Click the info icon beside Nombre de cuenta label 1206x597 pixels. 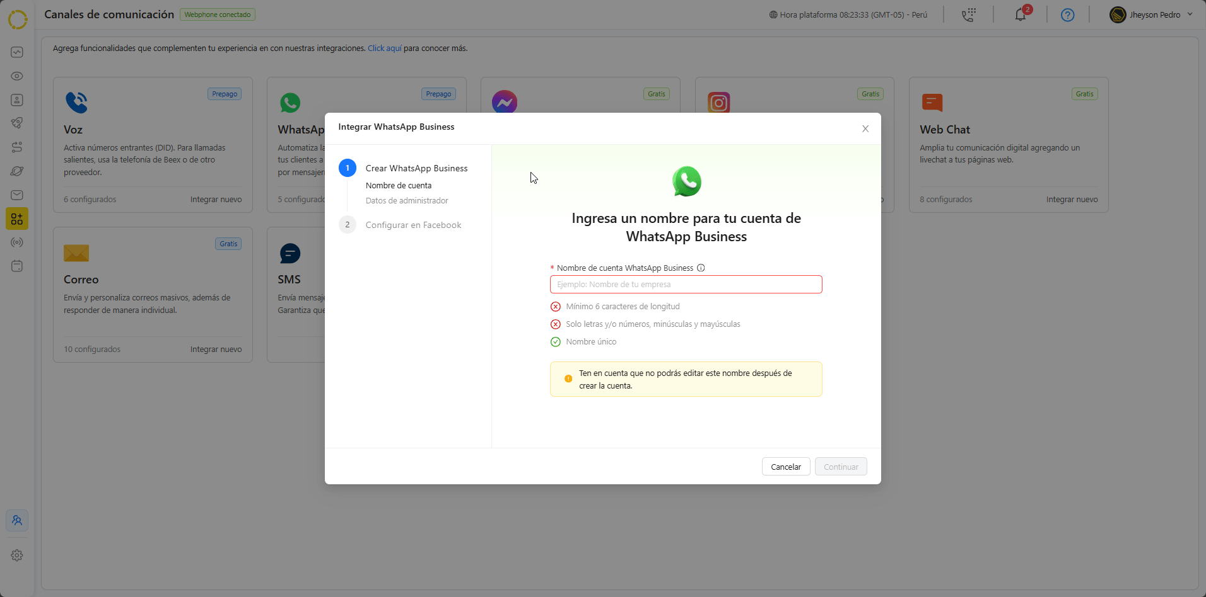(x=701, y=268)
